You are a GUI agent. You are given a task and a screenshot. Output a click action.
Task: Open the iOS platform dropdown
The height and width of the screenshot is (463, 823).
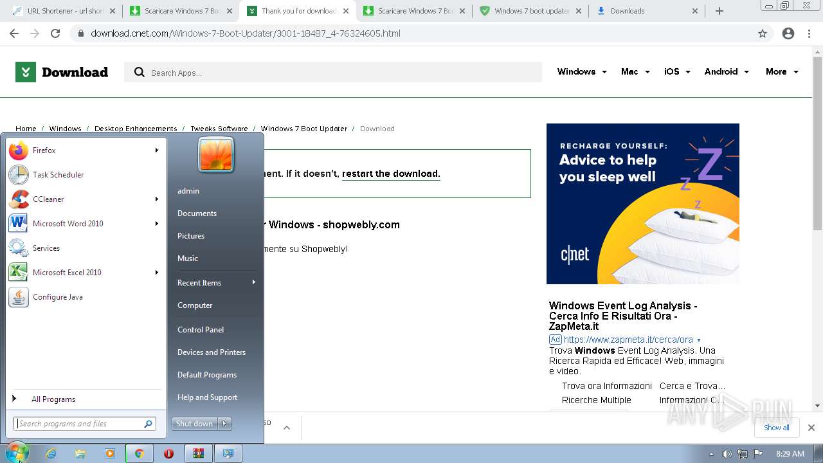point(677,72)
